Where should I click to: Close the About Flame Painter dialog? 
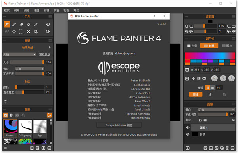[164, 16]
